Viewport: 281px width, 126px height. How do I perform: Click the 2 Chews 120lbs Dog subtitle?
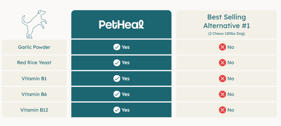point(227,34)
